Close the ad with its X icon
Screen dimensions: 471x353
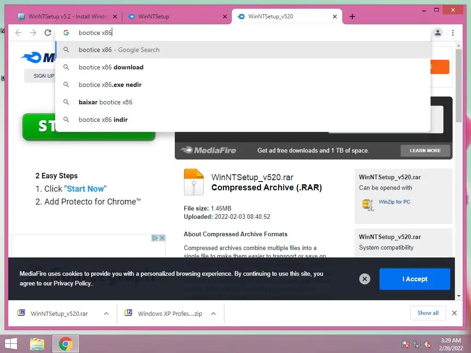[x=162, y=238]
